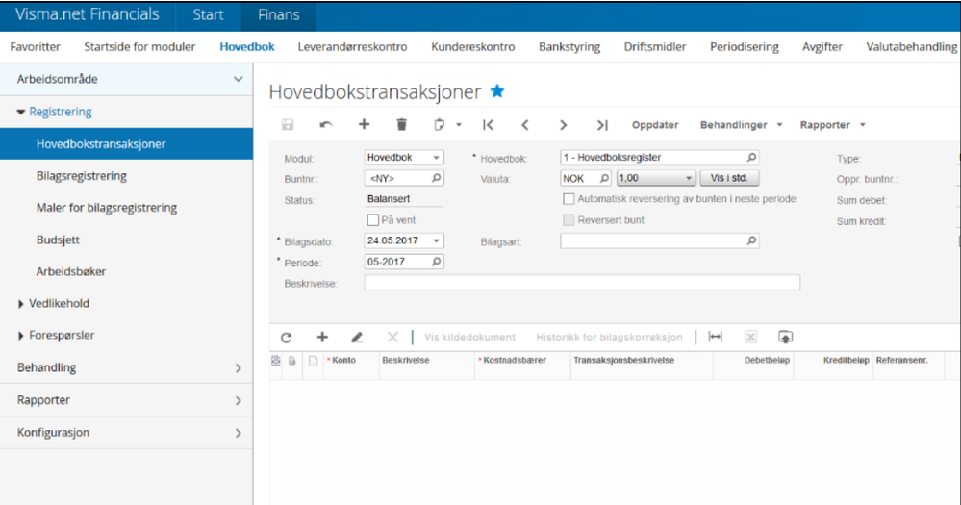Click the Bilagsart search magnifier icon

751,240
